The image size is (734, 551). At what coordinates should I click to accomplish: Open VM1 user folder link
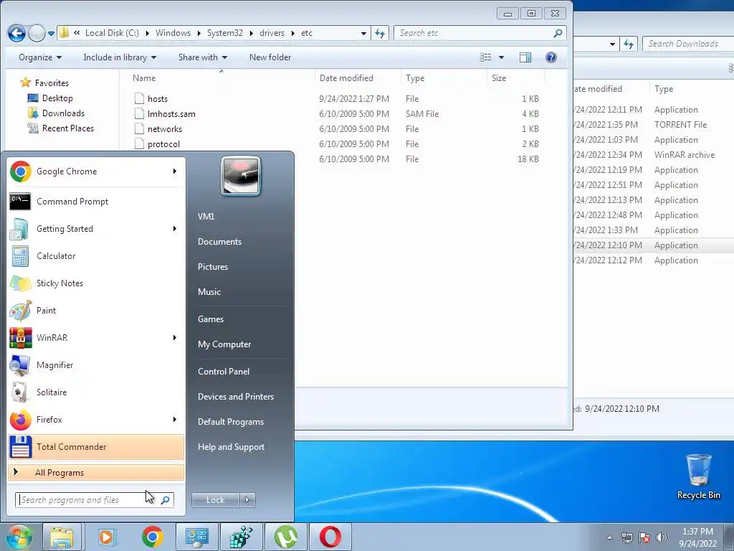click(x=206, y=217)
